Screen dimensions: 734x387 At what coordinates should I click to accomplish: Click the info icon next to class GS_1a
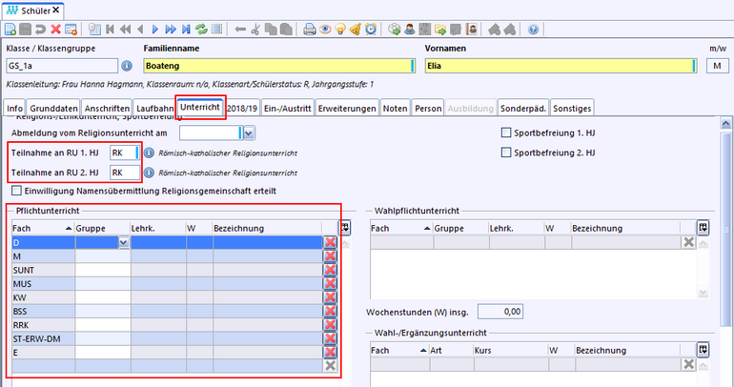pos(127,66)
